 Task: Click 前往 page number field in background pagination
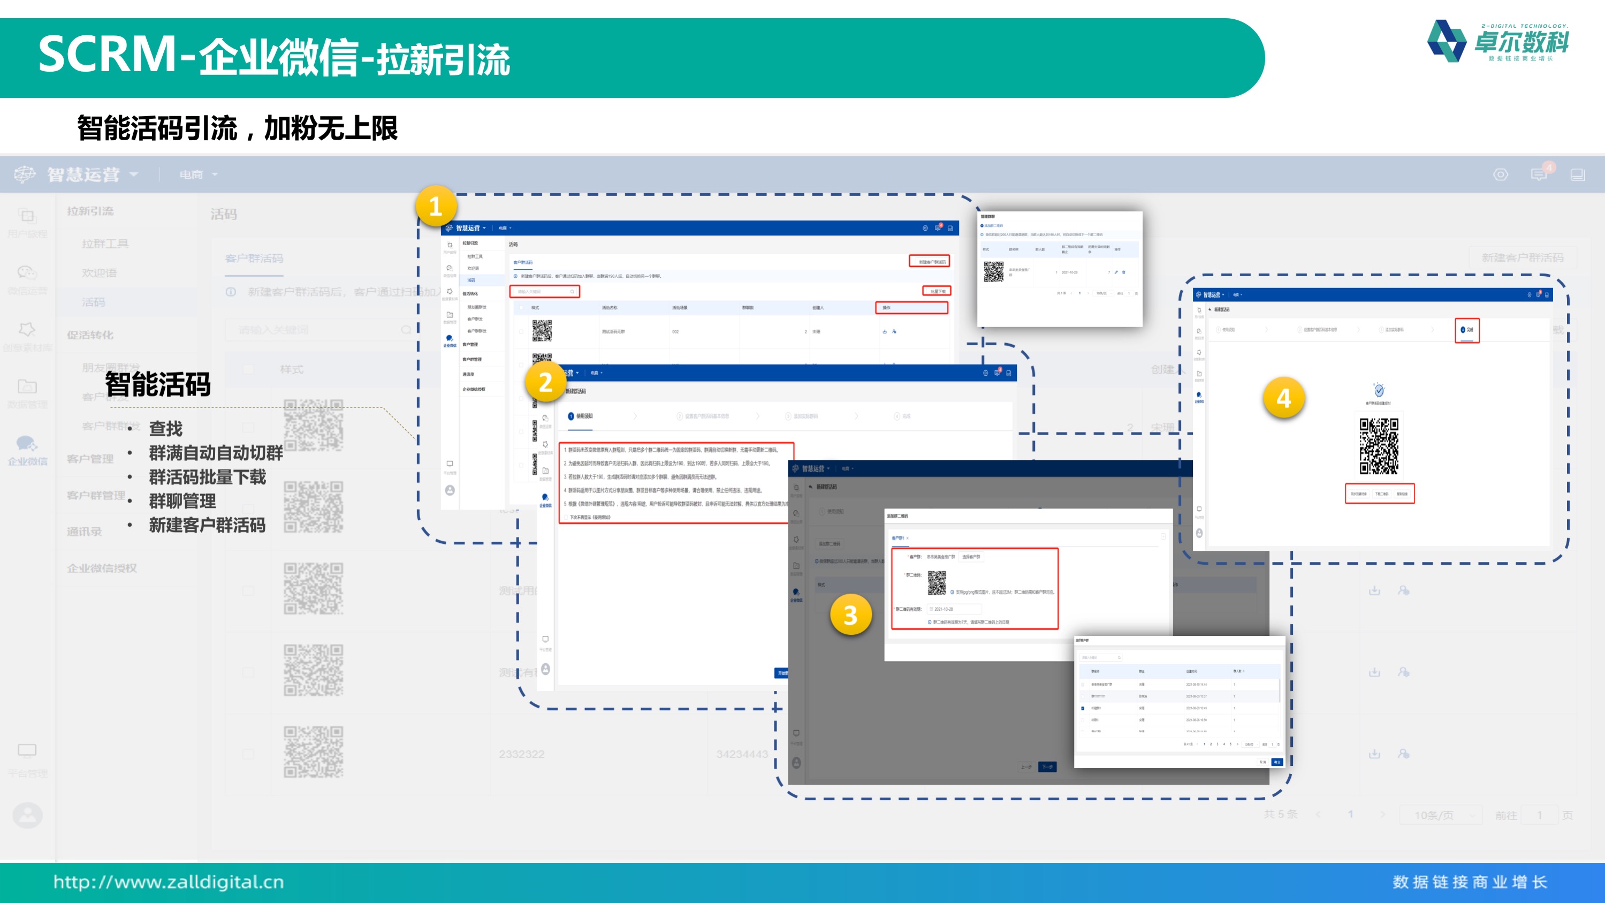tap(1539, 815)
